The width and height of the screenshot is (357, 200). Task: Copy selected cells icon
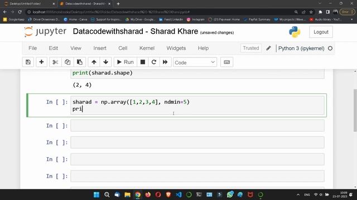tap(67, 62)
